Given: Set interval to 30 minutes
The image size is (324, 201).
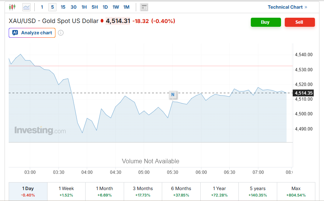Looking at the screenshot, I should [x=74, y=7].
